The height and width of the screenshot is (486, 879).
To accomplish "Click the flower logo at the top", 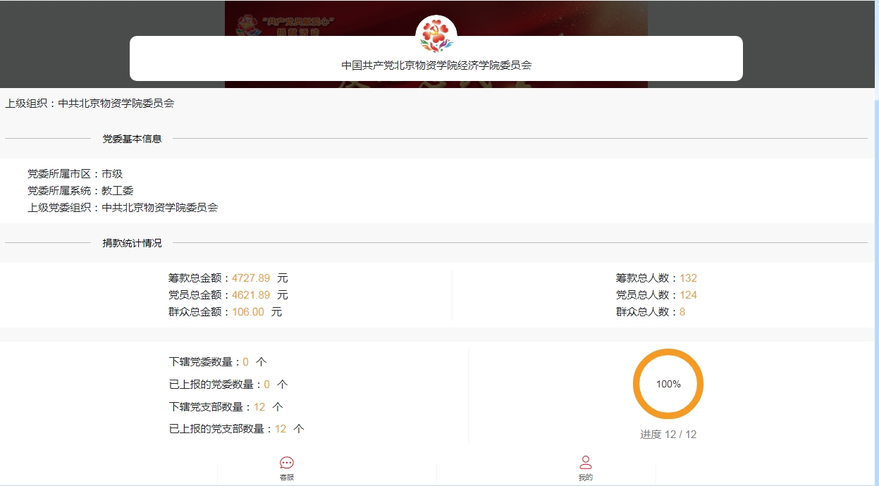I will pos(436,35).
